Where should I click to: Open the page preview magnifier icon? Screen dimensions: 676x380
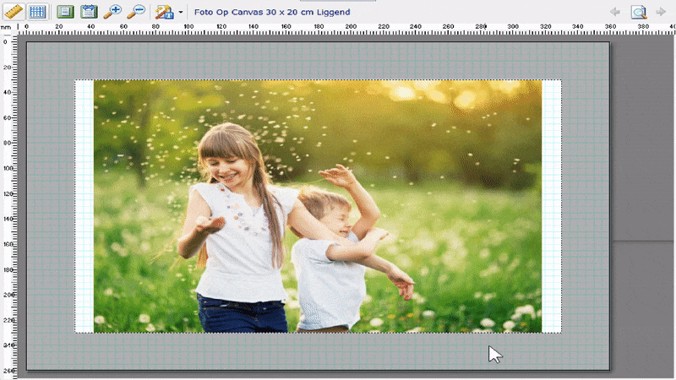click(x=639, y=12)
